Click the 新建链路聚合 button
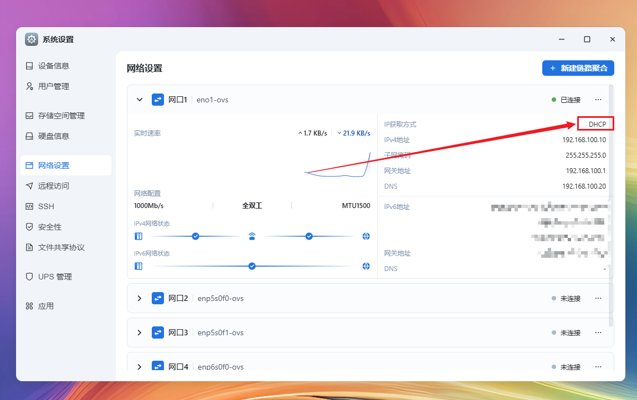Screen dimensions: 637x400 (578, 68)
